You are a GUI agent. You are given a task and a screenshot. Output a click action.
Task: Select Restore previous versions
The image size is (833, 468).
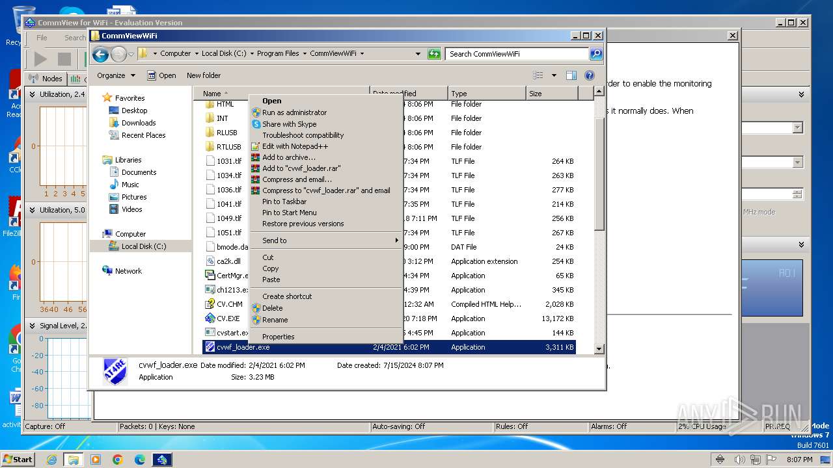[303, 224]
